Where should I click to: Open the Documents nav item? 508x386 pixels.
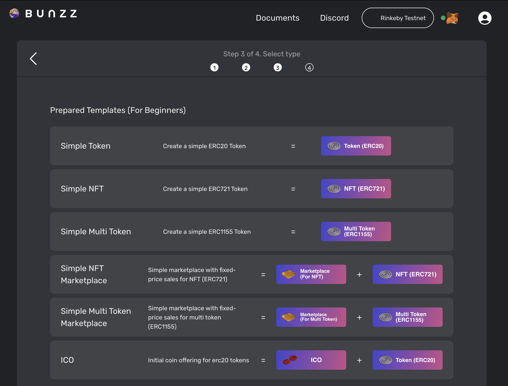(x=277, y=18)
